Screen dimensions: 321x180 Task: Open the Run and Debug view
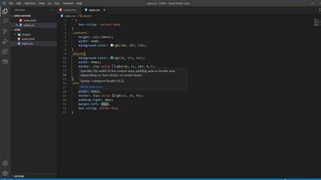5,41
